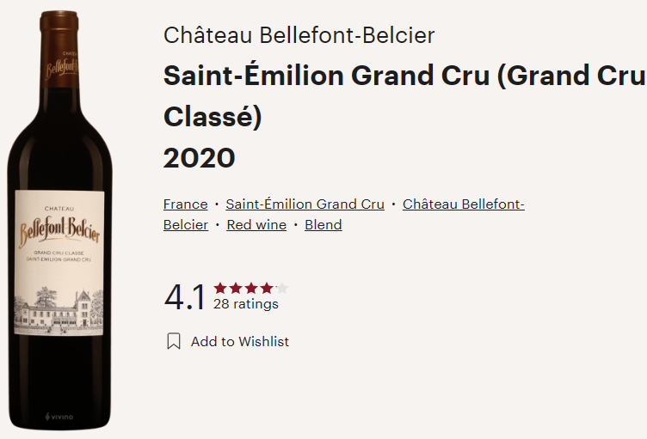Screen dimensions: 647x439
Task: Click the first red rating star
Action: (x=220, y=288)
